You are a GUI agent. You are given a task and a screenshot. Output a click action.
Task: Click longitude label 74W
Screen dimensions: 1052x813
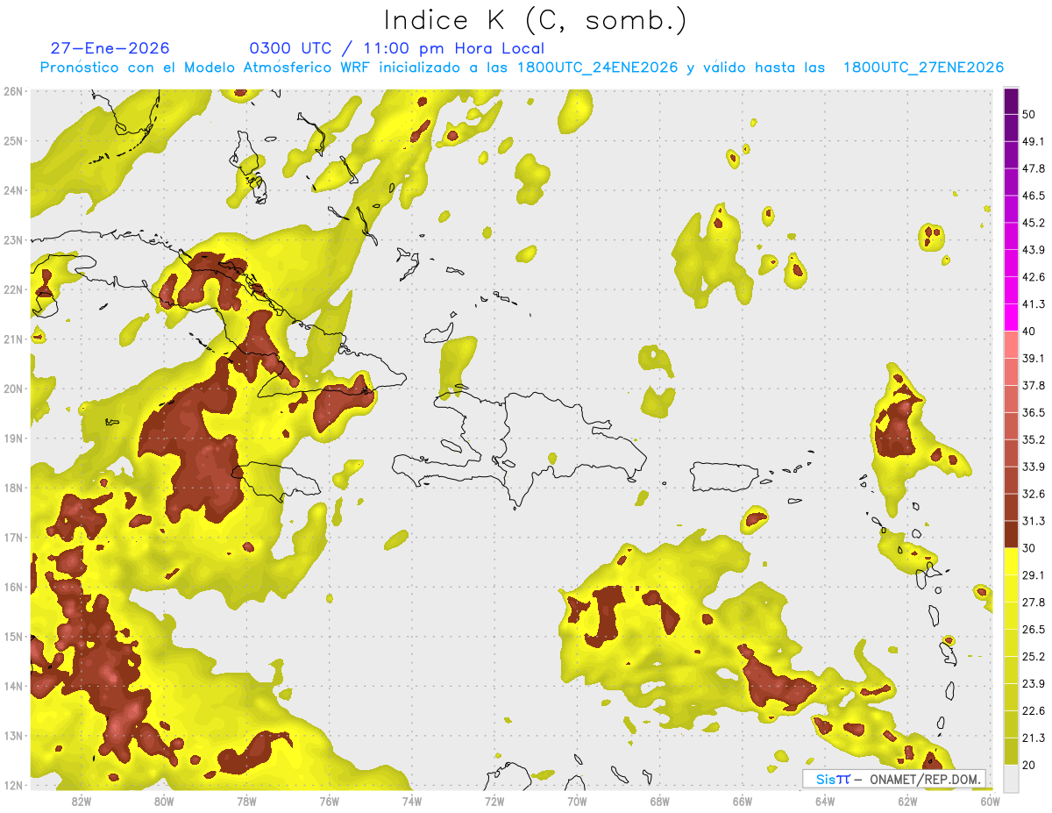click(412, 801)
